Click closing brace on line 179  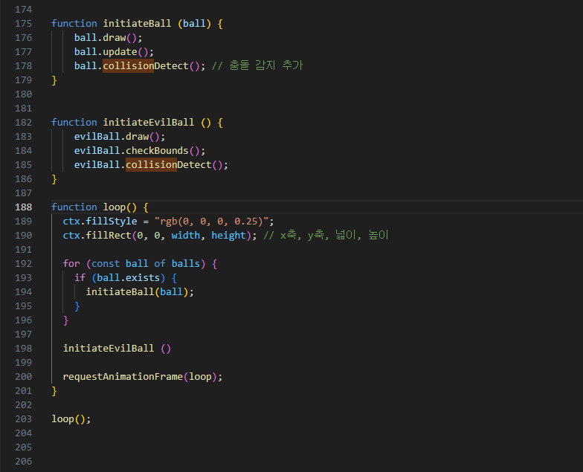tap(54, 80)
